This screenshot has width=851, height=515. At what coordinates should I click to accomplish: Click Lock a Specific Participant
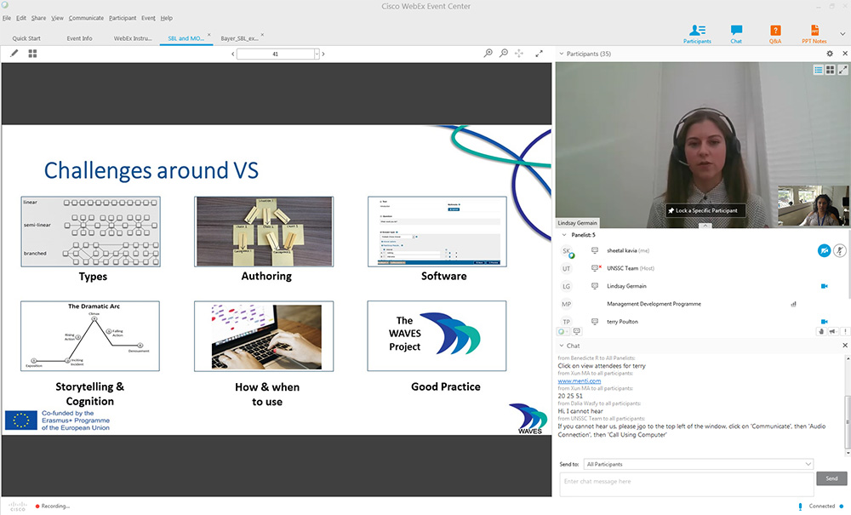click(705, 210)
